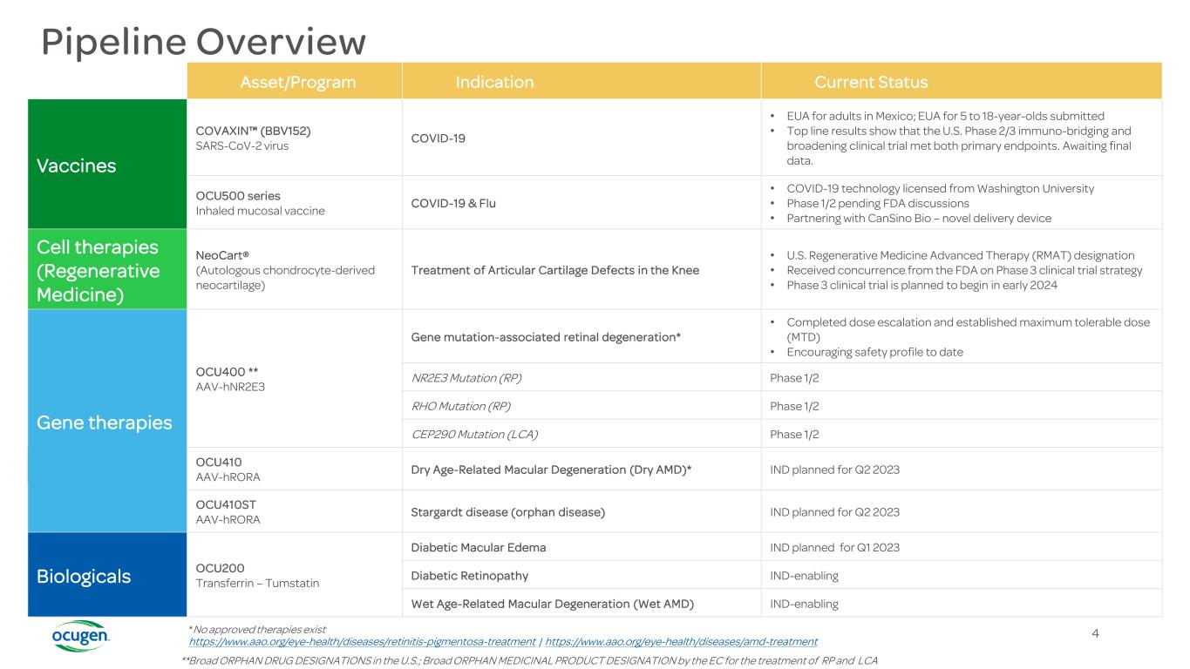Click the "IND planned for Q1 2023" status

pyautogui.click(x=835, y=547)
